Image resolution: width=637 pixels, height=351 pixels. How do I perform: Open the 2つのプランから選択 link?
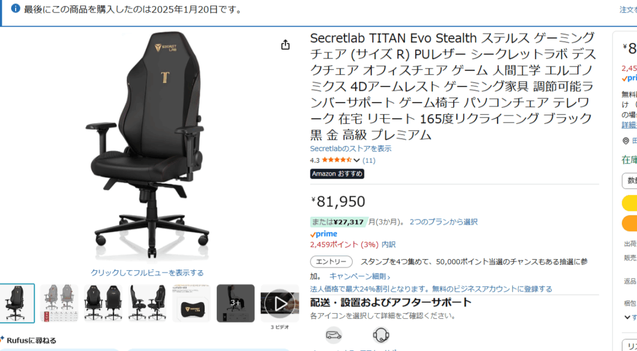[443, 222]
